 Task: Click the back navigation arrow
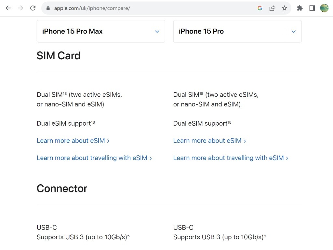tap(8, 8)
